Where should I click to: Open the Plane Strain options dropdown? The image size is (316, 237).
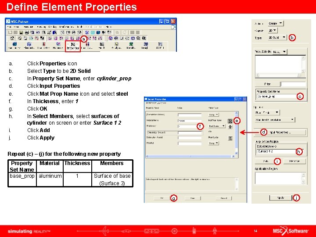tap(267, 112)
